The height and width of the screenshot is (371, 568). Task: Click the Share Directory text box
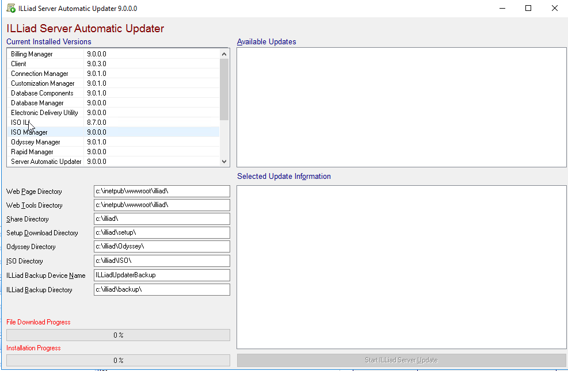click(161, 219)
